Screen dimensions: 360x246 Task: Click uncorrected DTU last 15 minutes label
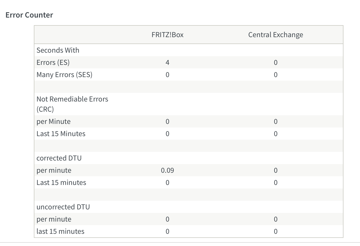[x=60, y=231]
